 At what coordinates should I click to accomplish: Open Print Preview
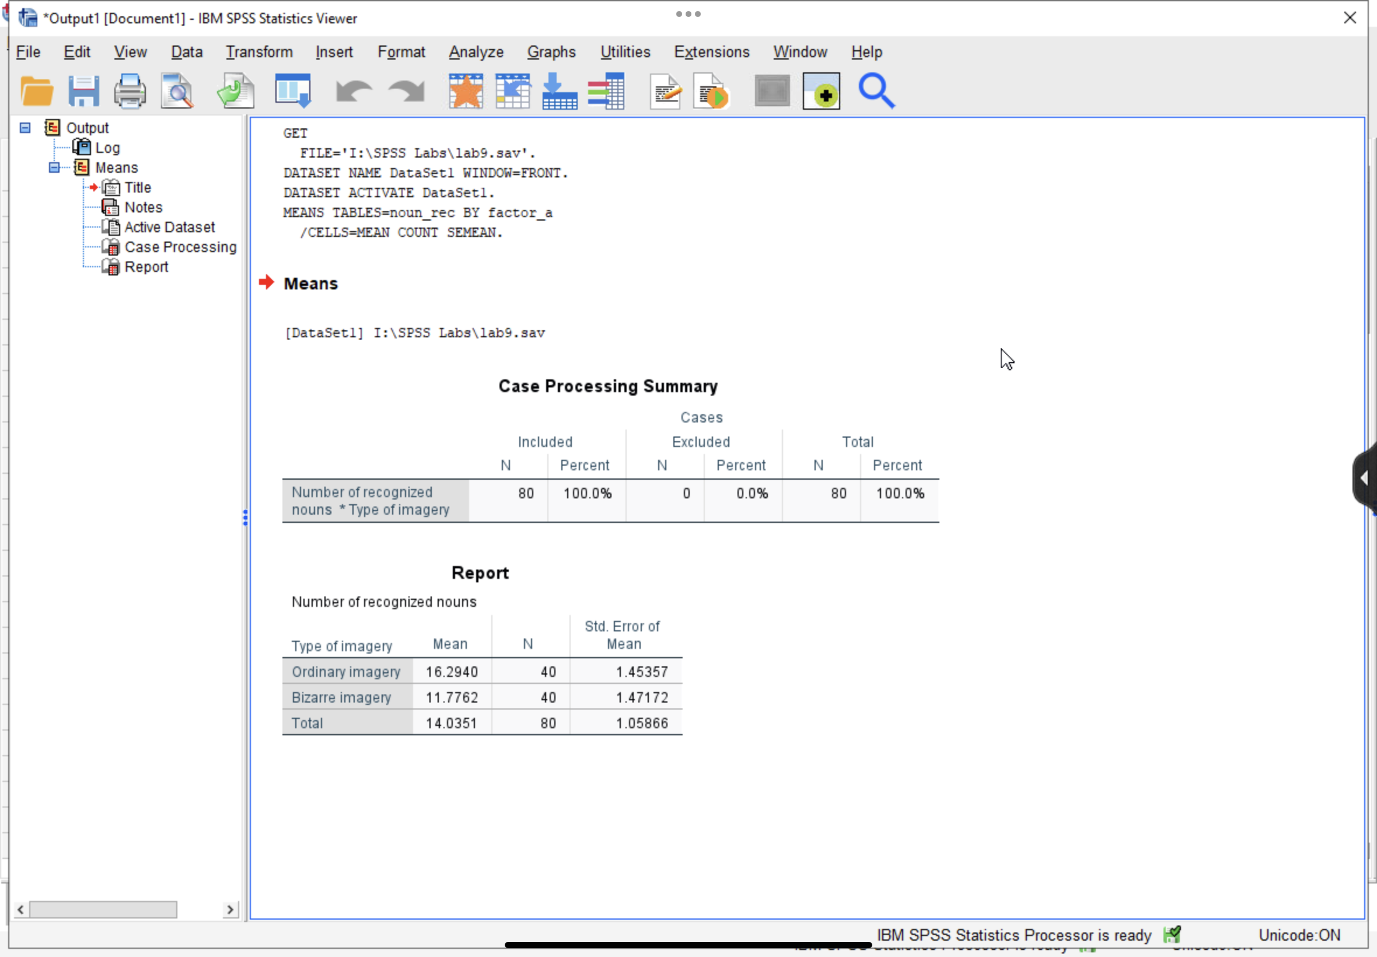coord(177,90)
